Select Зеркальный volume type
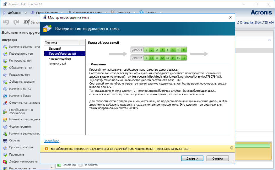This screenshot has width=275, height=170. pyautogui.click(x=57, y=64)
